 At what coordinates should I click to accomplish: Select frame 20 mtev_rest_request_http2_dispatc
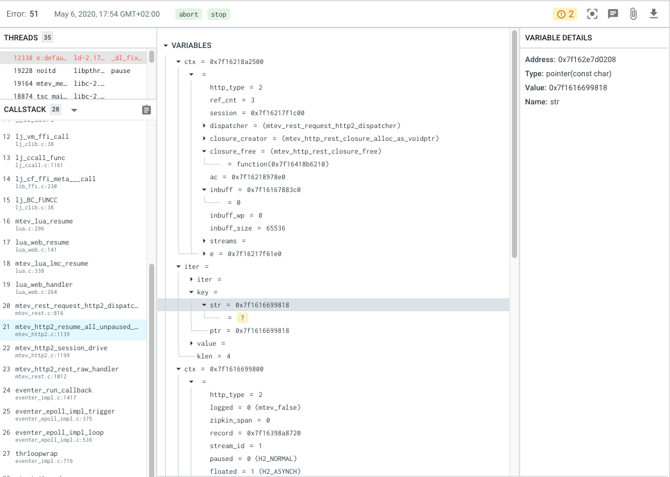(x=74, y=309)
